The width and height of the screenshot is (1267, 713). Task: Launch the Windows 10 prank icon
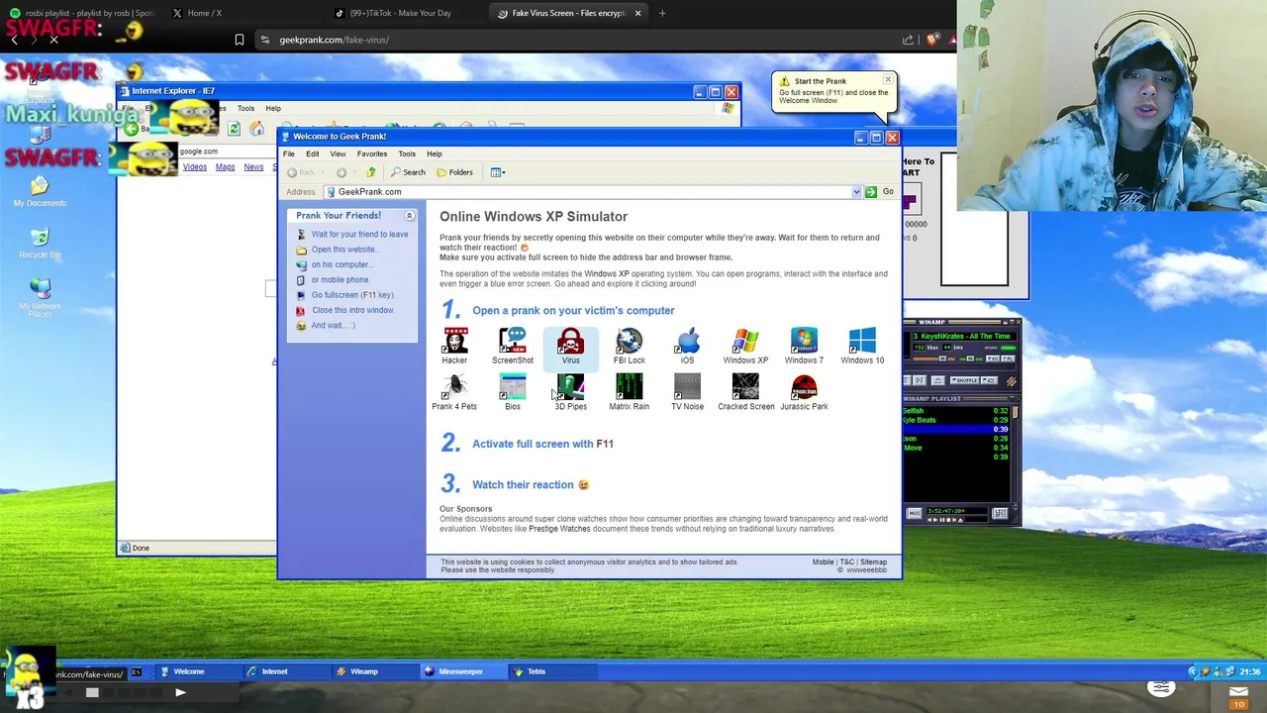point(862,346)
